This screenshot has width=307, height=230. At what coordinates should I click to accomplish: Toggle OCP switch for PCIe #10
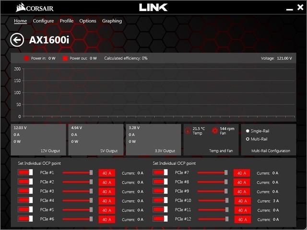[x=160, y=200]
